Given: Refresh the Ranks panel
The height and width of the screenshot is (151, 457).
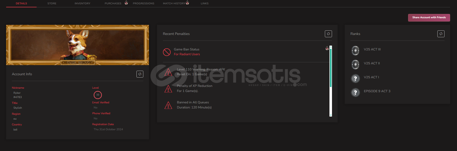Looking at the screenshot, I should [x=441, y=34].
